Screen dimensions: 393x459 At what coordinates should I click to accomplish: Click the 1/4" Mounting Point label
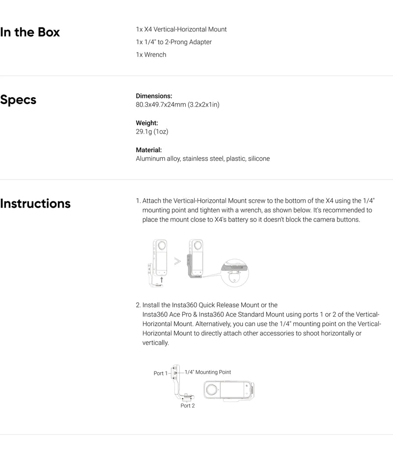208,372
